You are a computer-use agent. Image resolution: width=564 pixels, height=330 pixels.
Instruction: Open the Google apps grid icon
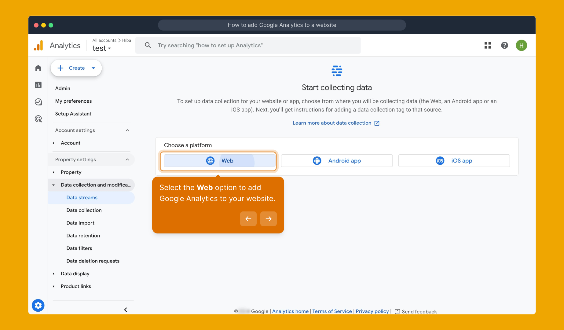(x=488, y=45)
